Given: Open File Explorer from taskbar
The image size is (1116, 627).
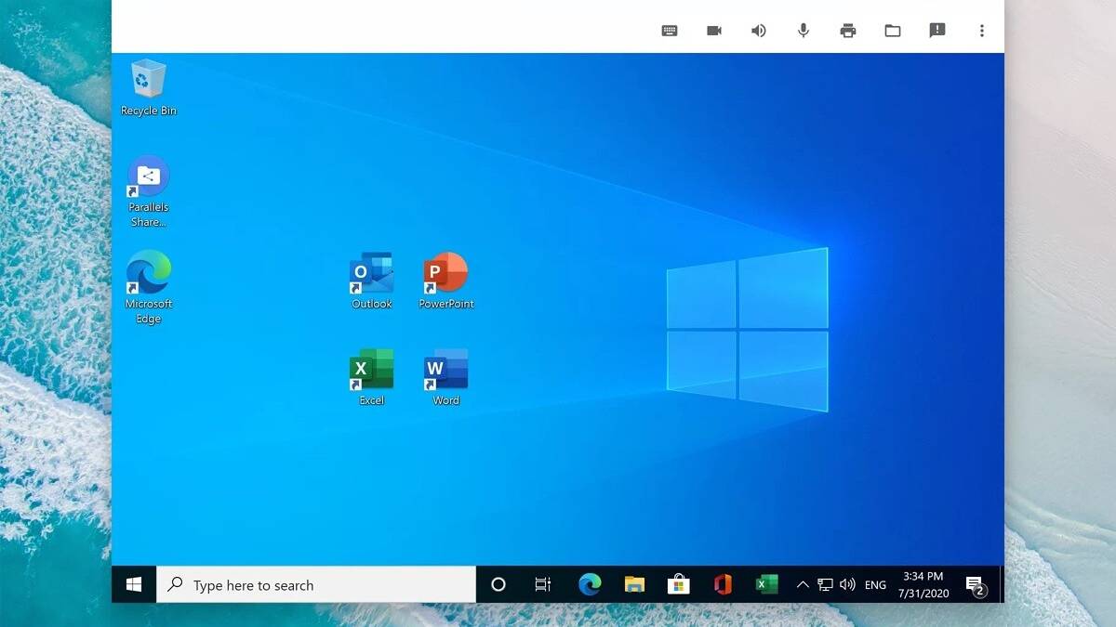Looking at the screenshot, I should [x=634, y=584].
